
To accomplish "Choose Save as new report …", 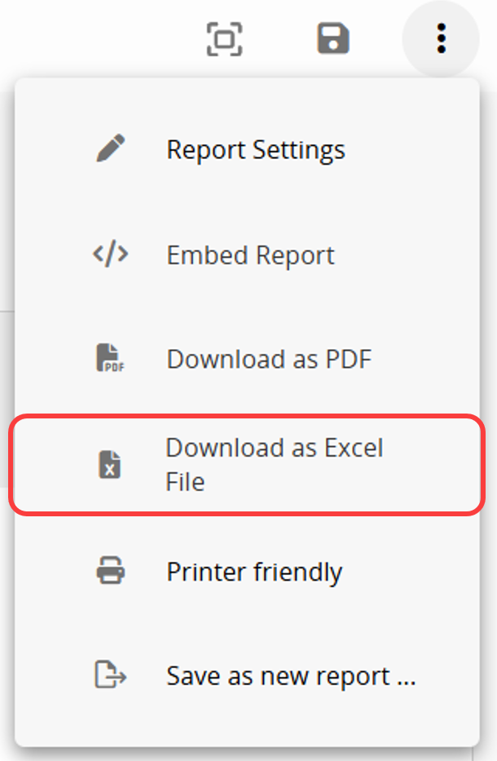I will pos(248,675).
